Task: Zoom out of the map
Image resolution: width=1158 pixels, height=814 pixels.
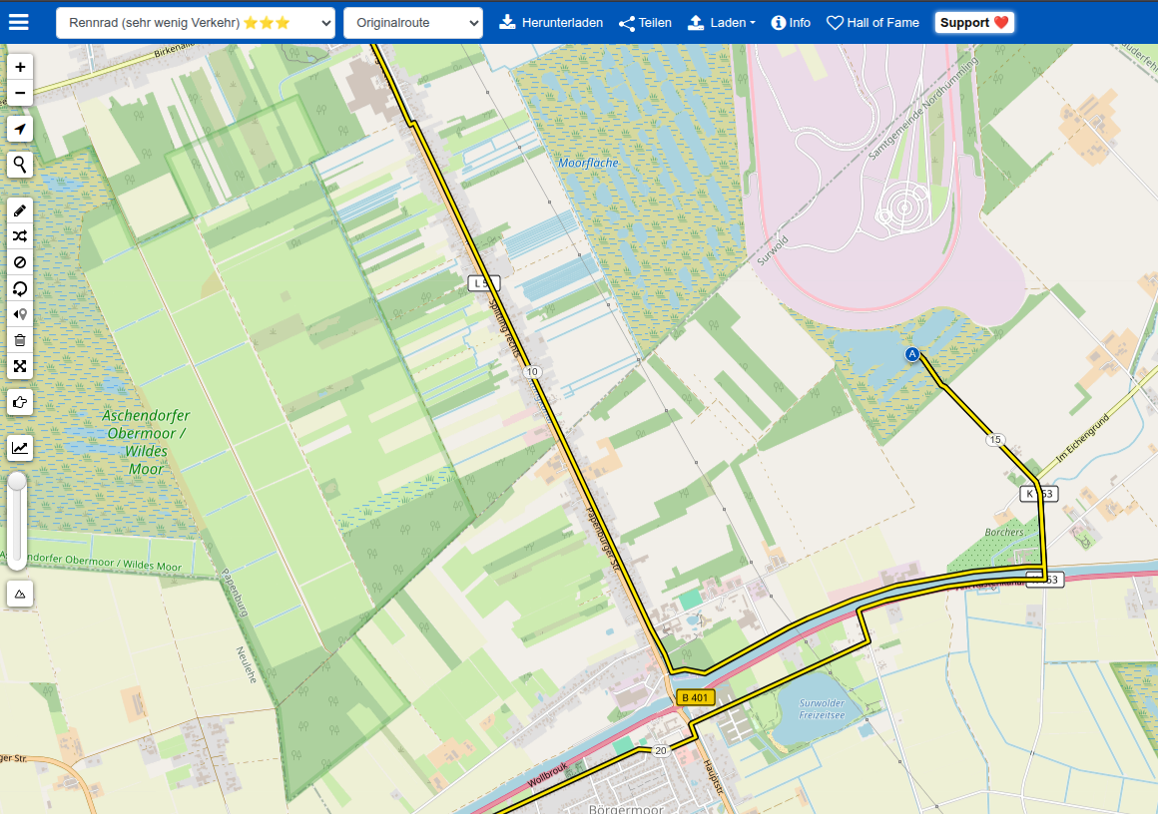Action: pos(20,94)
